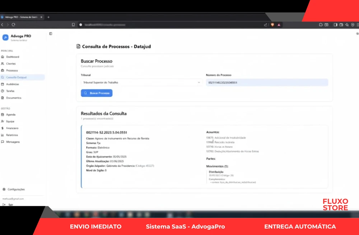Click the Clientes people icon
Image resolution: width=359 pixels, height=235 pixels.
point(3,64)
